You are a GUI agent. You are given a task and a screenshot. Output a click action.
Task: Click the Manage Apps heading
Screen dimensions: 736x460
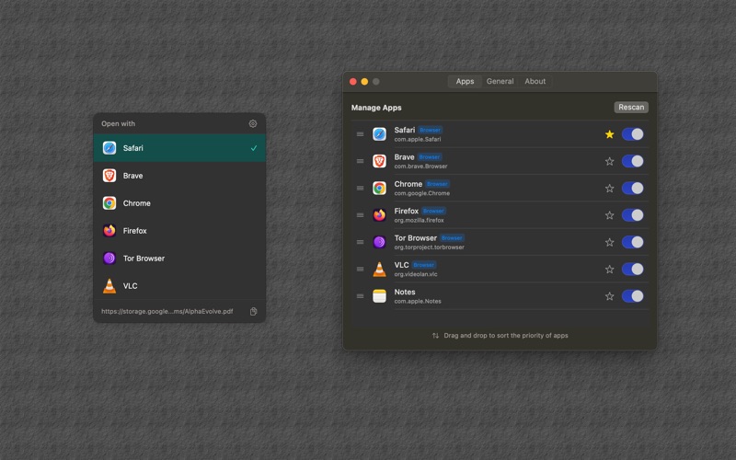click(376, 108)
